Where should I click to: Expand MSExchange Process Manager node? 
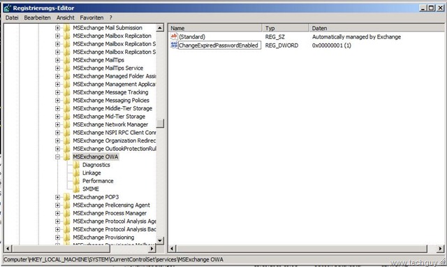coord(57,213)
